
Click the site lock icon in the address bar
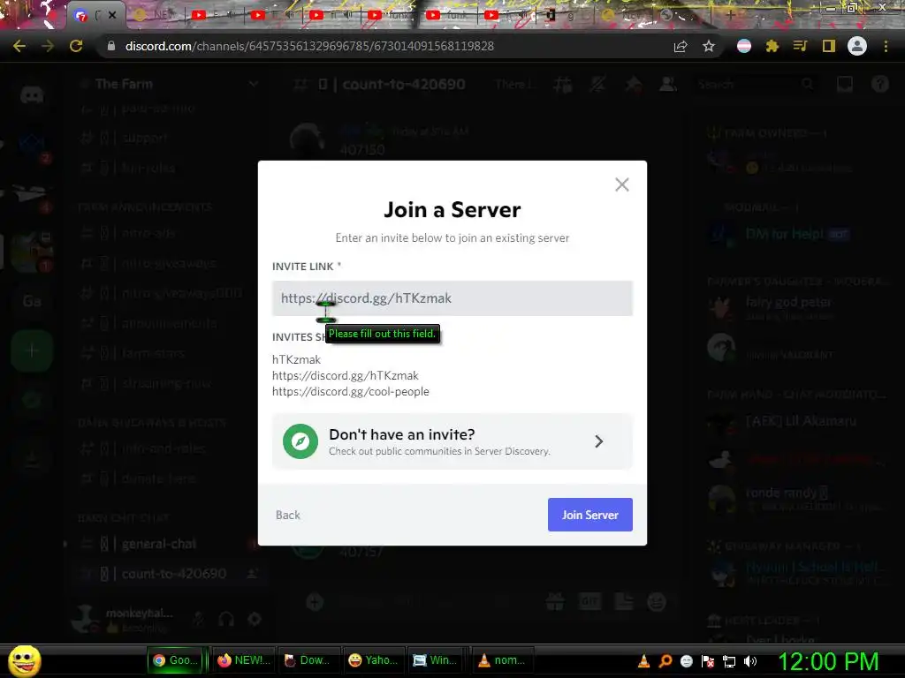pos(111,46)
